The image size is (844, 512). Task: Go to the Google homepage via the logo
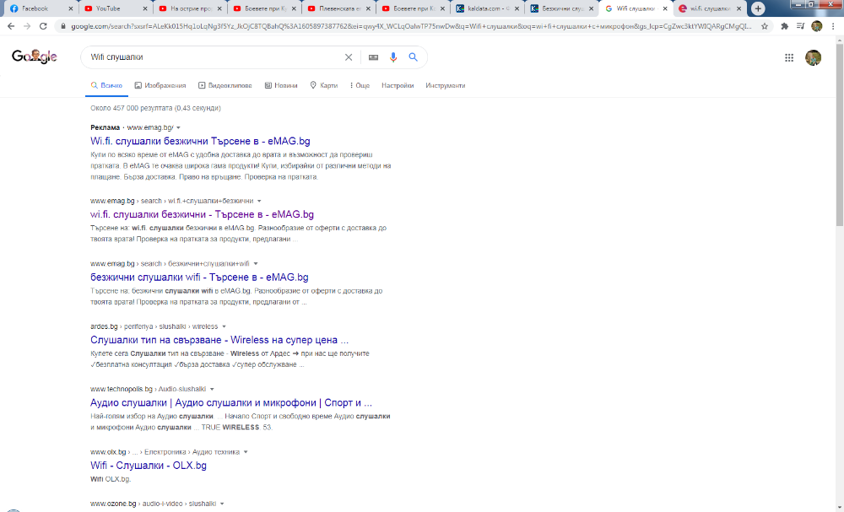[35, 57]
